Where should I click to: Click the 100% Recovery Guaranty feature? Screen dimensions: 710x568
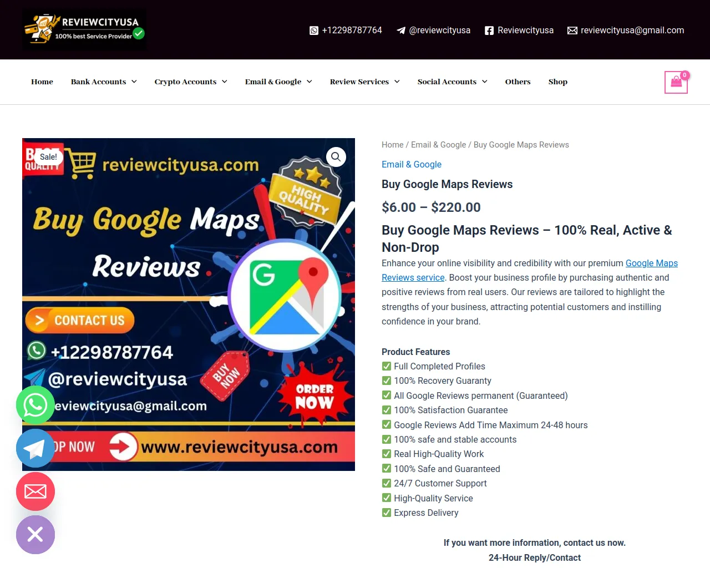click(443, 381)
